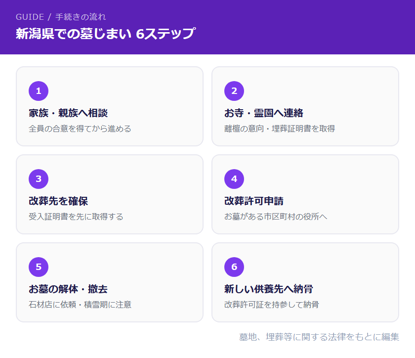Click the 全員の合意を得てから進める description
Viewport: 415px width, 358px height.
[x=80, y=129]
